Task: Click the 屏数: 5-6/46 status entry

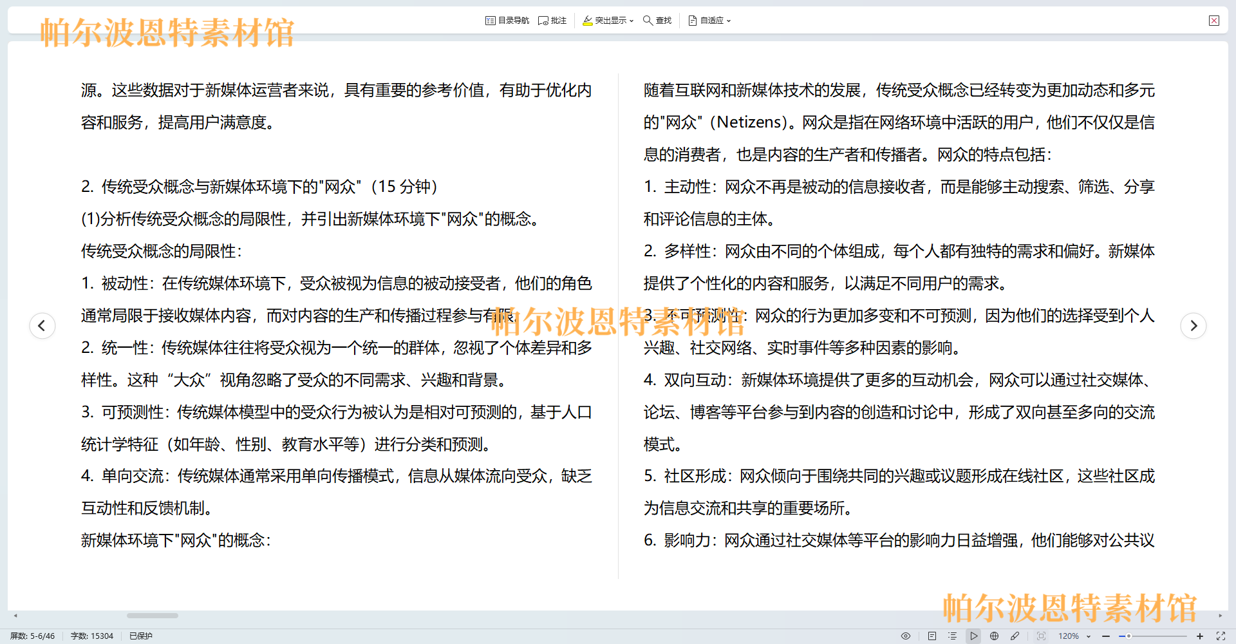Action: coord(32,636)
